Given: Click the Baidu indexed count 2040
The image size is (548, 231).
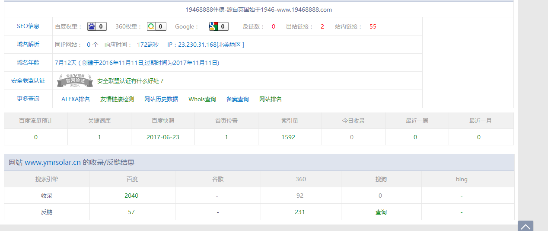Looking at the screenshot, I should [131, 196].
